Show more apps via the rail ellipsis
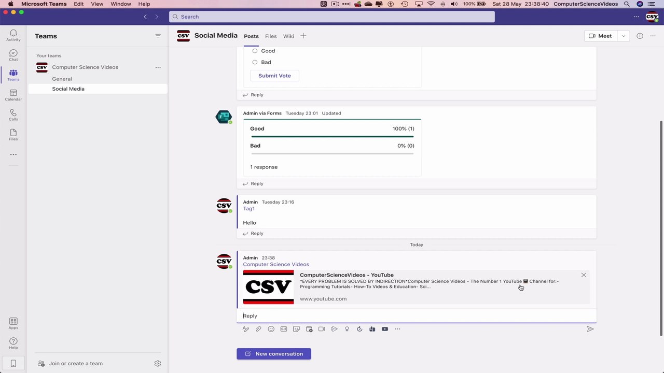 (x=13, y=154)
